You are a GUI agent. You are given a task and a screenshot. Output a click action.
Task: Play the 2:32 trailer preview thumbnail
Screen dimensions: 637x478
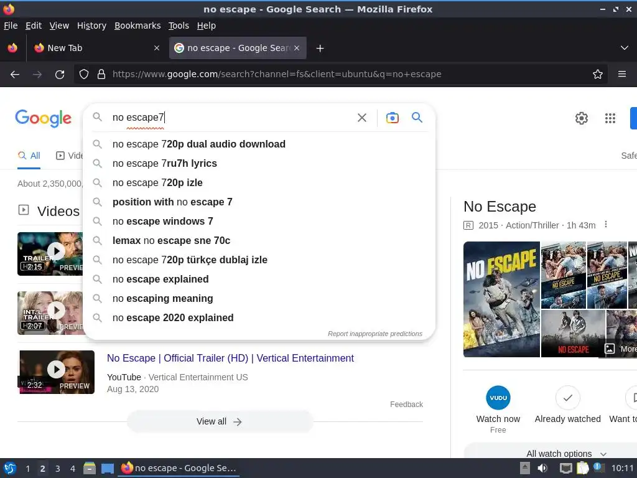pos(57,372)
